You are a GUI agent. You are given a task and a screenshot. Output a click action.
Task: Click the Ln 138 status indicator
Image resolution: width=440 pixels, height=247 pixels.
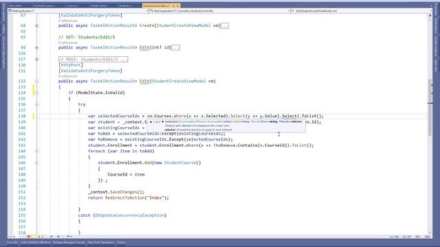[394, 237]
